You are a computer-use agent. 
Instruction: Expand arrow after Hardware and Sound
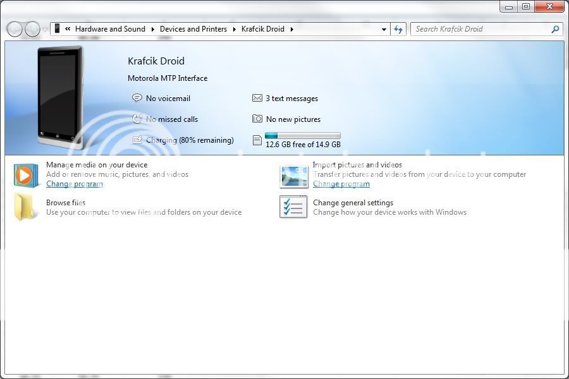coord(152,29)
